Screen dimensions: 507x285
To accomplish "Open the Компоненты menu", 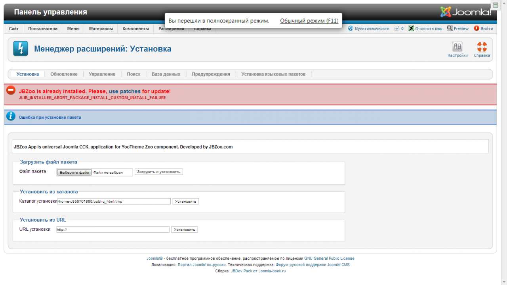I will coord(135,28).
